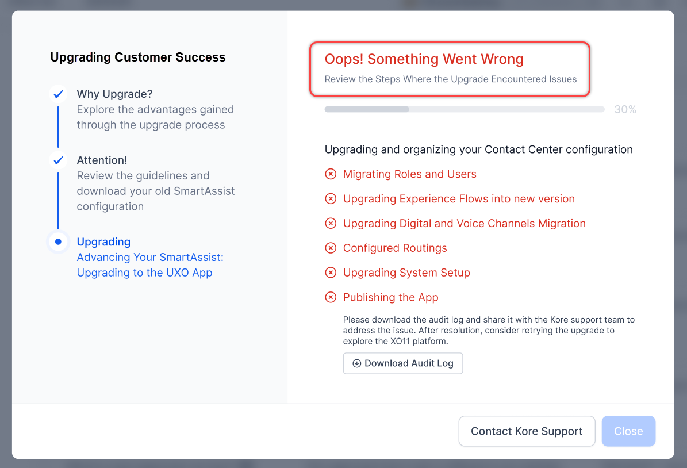The width and height of the screenshot is (687, 468).
Task: Click the Migrating Roles and Users step text
Action: (x=409, y=174)
